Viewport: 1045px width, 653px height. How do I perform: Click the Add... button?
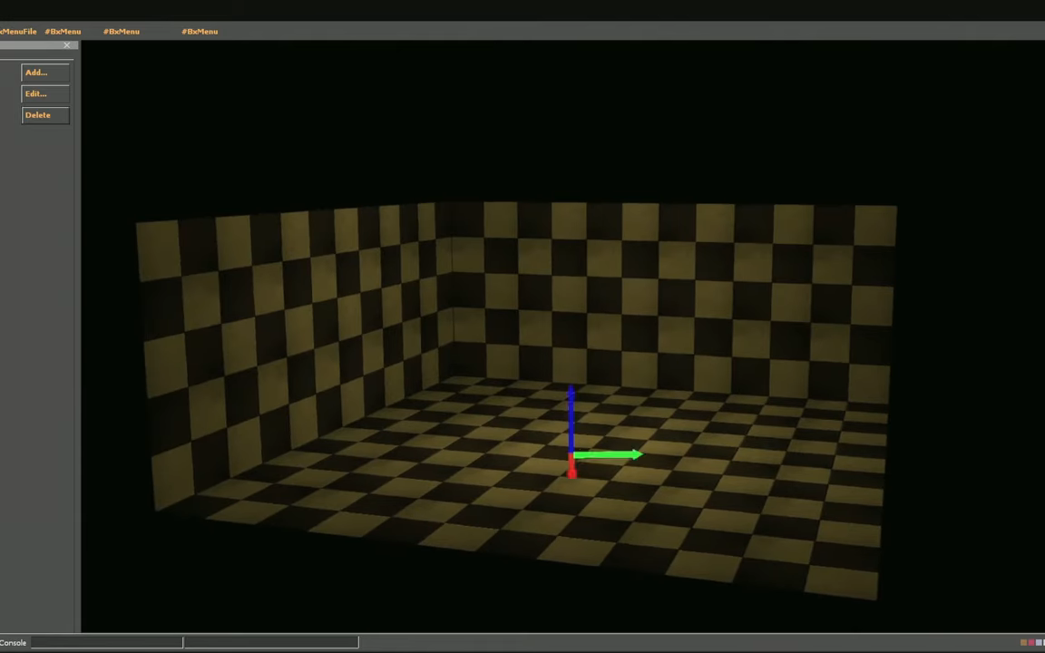pos(44,73)
